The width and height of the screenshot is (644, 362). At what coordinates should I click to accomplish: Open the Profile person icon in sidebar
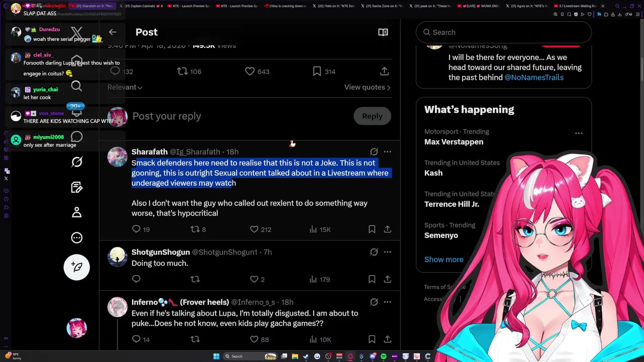click(76, 213)
